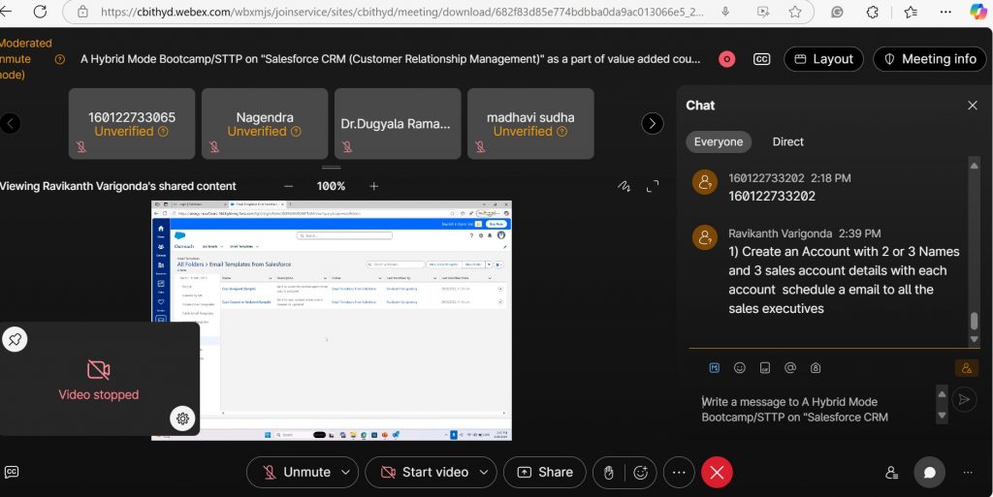This screenshot has width=993, height=497.
Task: Click the chat message input field
Action: tap(813, 409)
